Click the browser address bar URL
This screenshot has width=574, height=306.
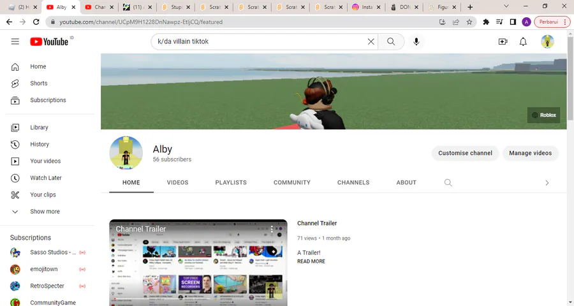[141, 22]
